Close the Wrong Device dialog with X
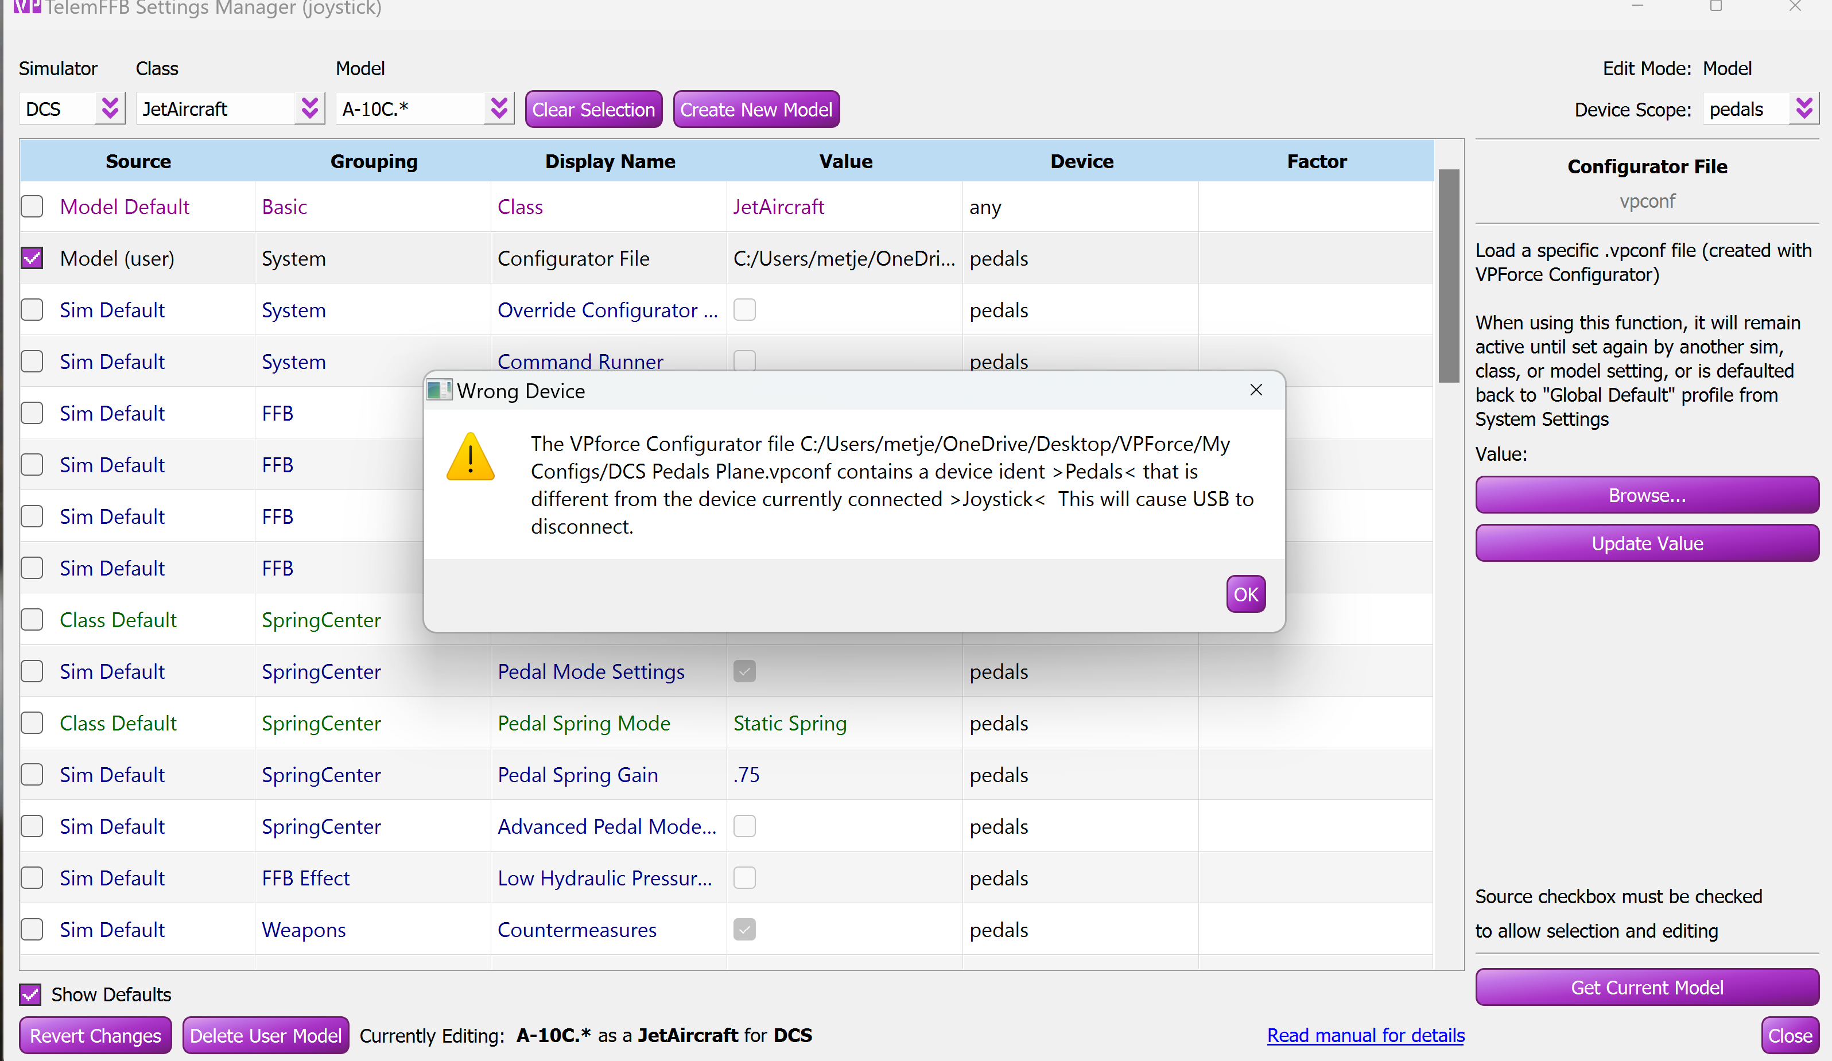 [x=1256, y=390]
